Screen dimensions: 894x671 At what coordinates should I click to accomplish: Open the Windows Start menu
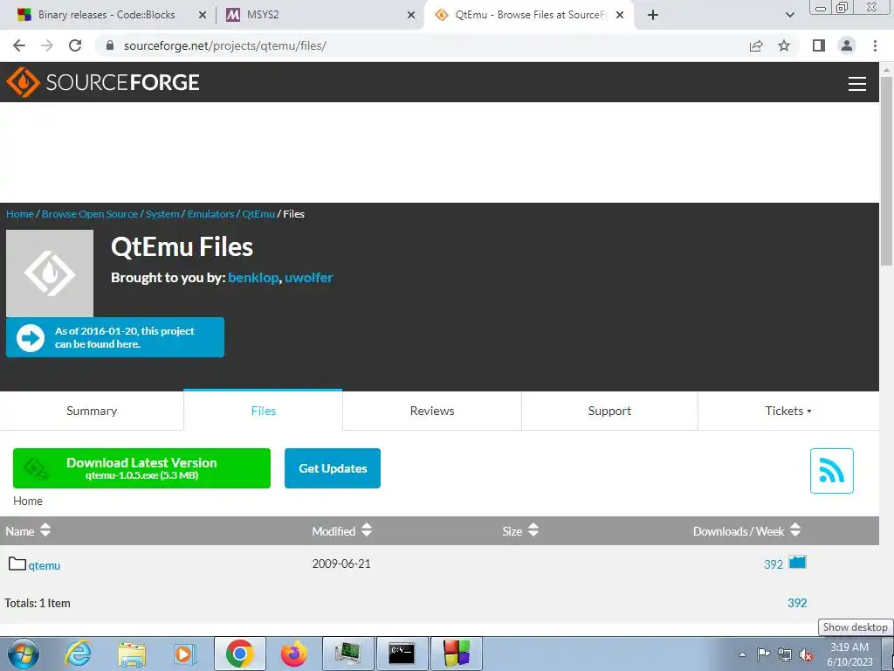click(x=23, y=654)
